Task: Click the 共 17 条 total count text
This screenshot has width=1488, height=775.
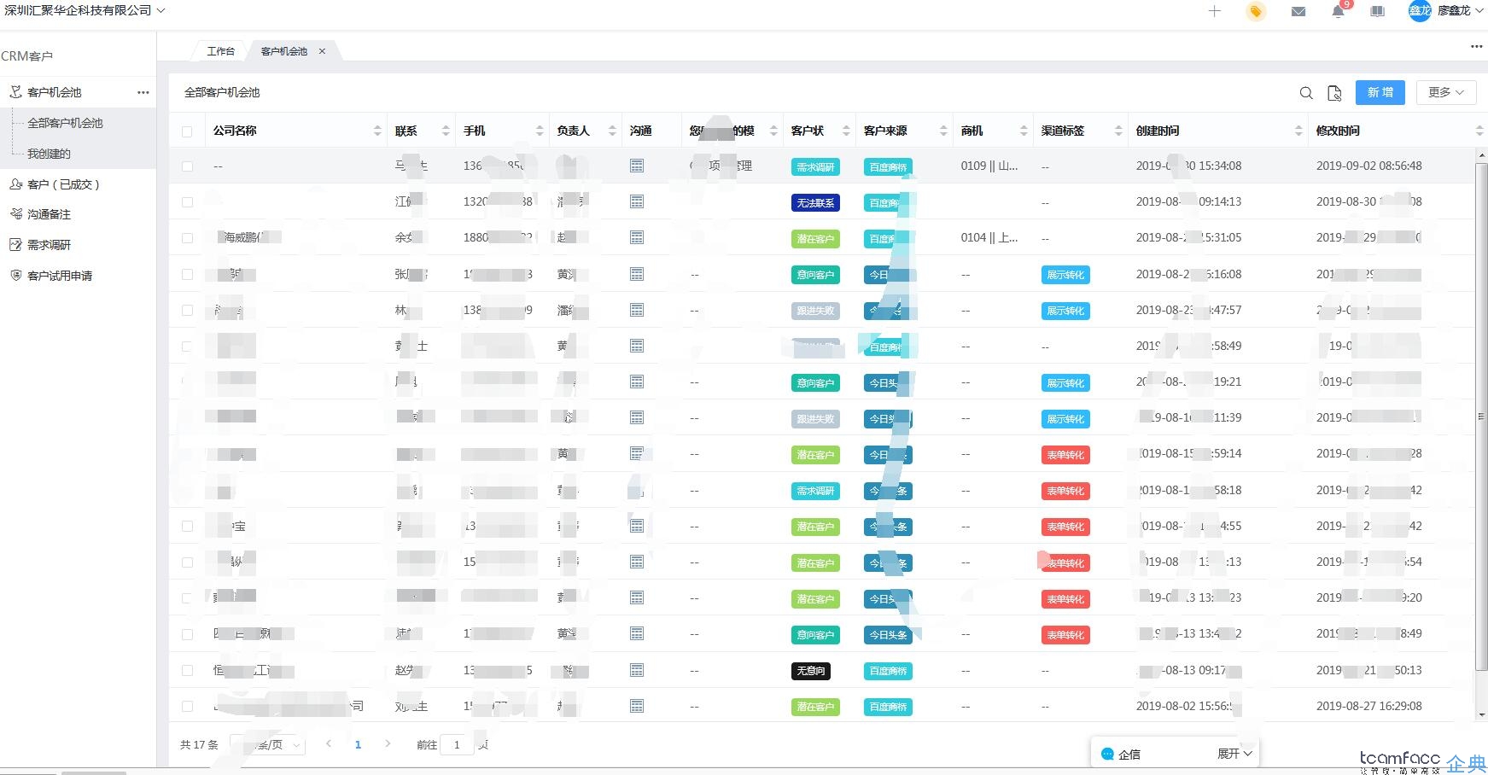Action: pyautogui.click(x=199, y=744)
